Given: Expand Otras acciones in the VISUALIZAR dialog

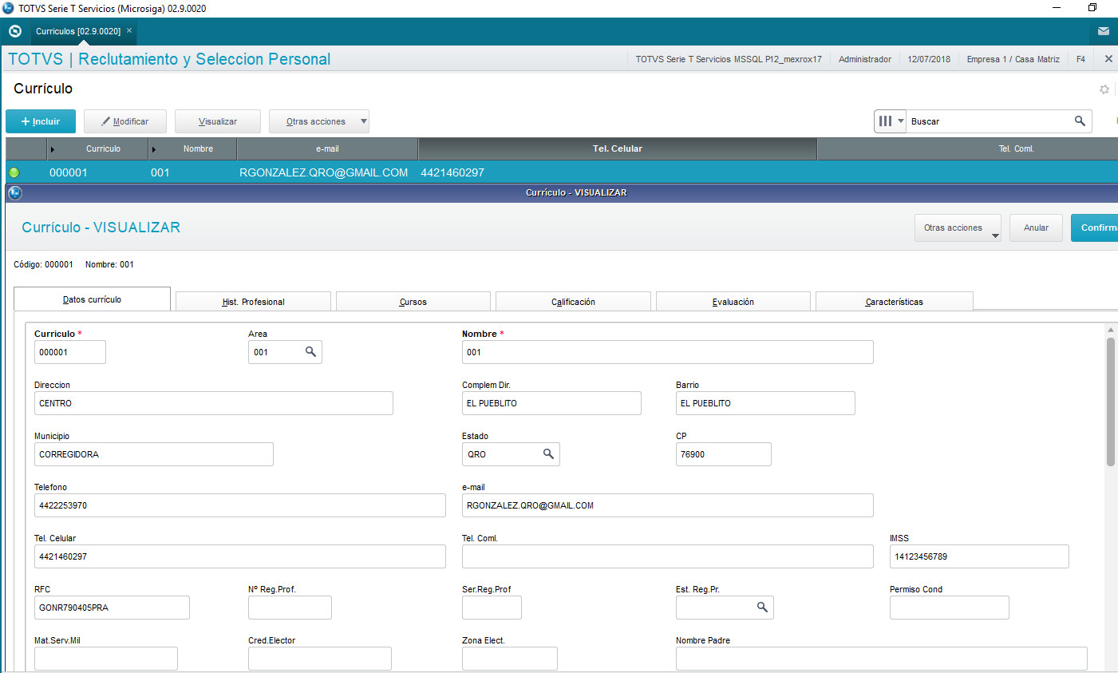Looking at the screenshot, I should (958, 228).
